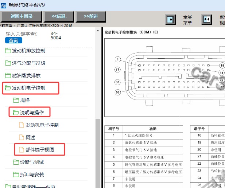The width and height of the screenshot is (225, 188).
Task: Open the 全屏菜单 link
Action: pos(187,20)
